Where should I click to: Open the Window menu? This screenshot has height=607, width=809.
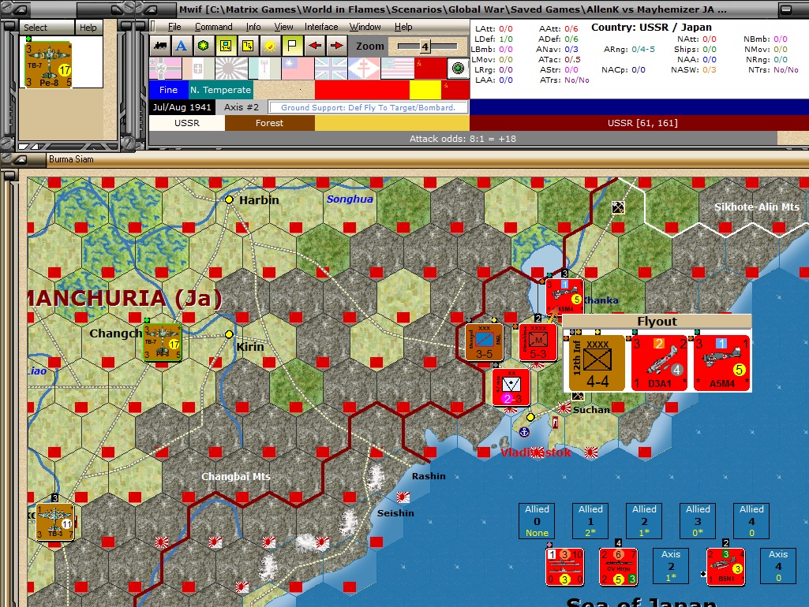click(365, 27)
